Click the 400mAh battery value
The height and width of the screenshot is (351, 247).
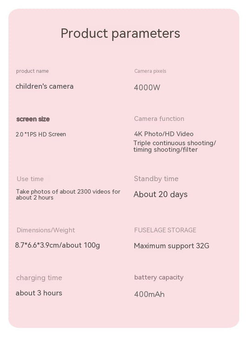(149, 294)
